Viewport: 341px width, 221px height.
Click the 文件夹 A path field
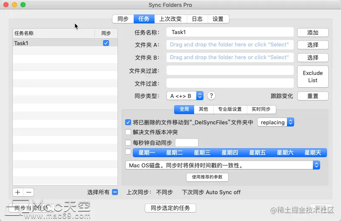(x=230, y=45)
